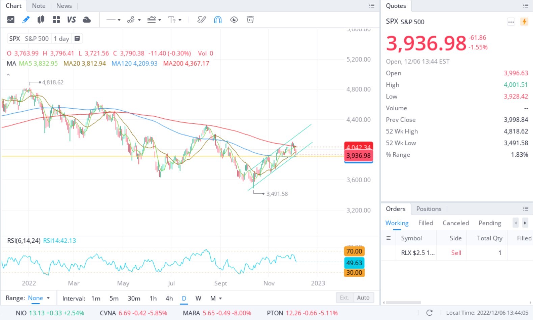Show Filled orders
The width and height of the screenshot is (533, 320).
425,223
